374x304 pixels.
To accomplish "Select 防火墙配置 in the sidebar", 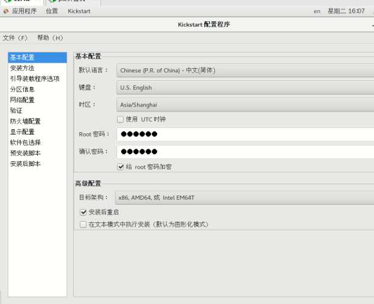I will 37,121.
